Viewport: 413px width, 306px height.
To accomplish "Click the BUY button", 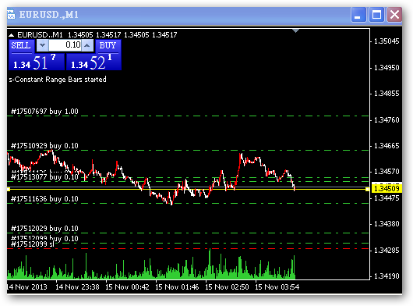I will [108, 45].
